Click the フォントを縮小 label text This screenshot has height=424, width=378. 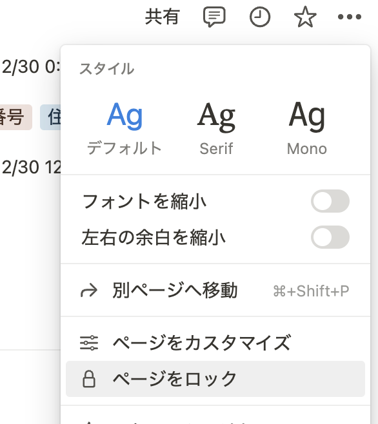point(144,201)
